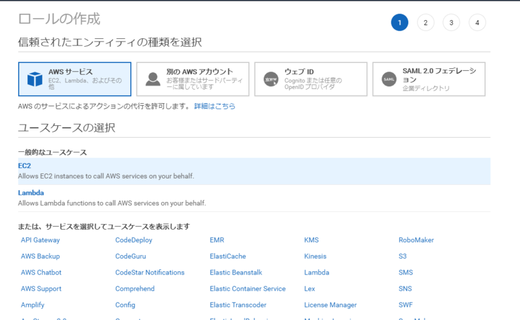Click the 一般的なユースケース label

(53, 153)
